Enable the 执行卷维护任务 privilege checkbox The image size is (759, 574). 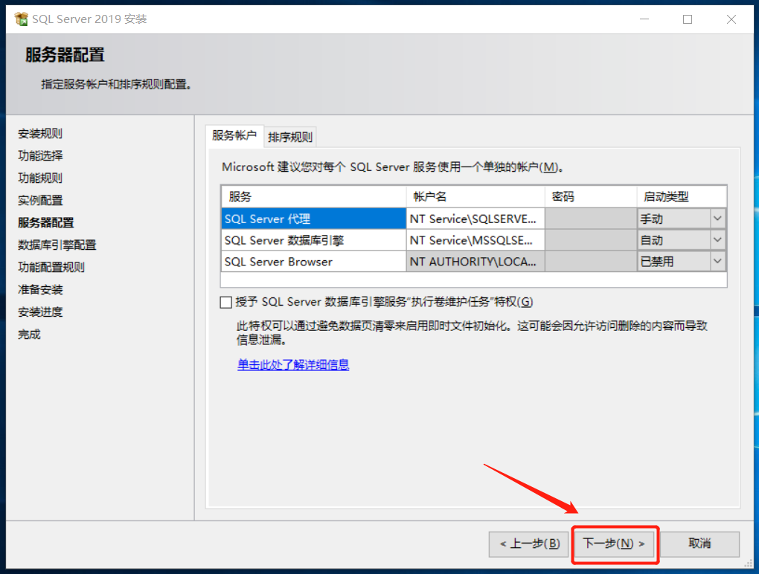226,302
